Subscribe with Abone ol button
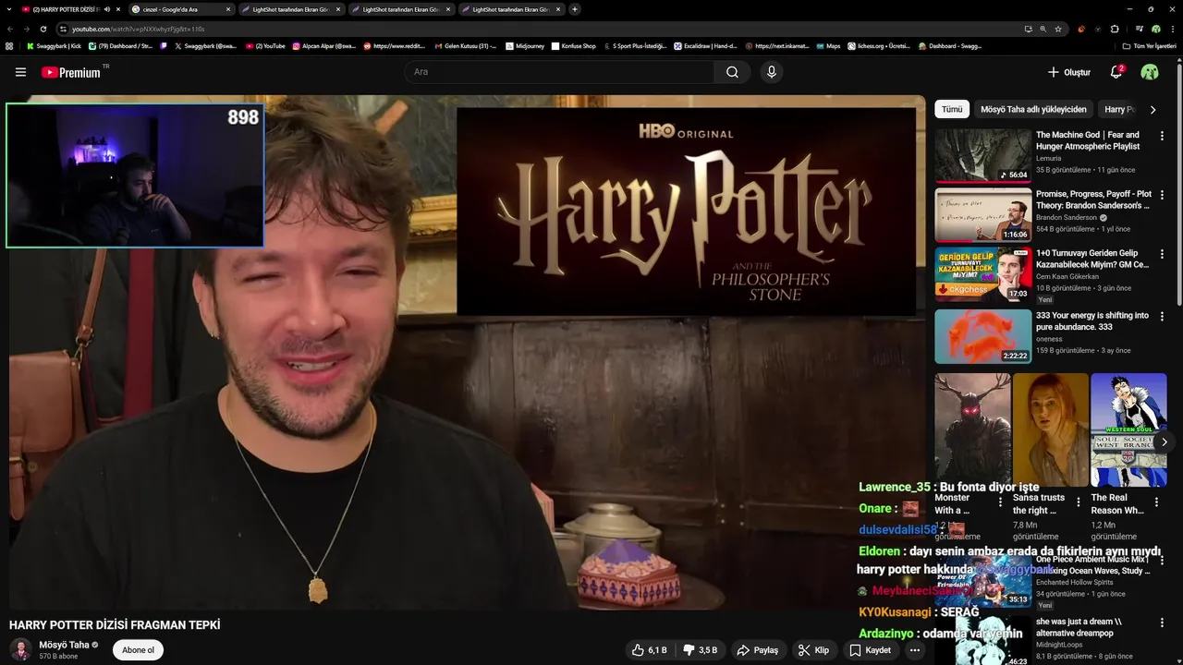This screenshot has height=665, width=1183. coord(138,650)
